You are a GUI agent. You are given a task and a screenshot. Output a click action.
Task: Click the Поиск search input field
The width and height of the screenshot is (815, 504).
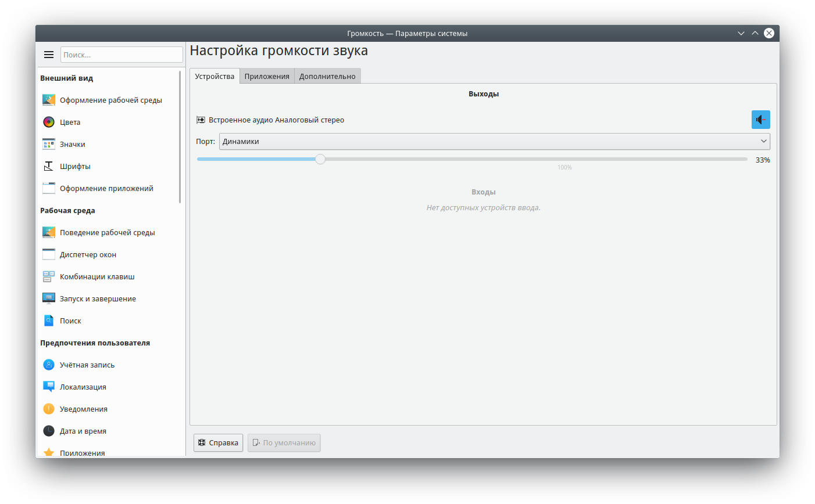(121, 55)
